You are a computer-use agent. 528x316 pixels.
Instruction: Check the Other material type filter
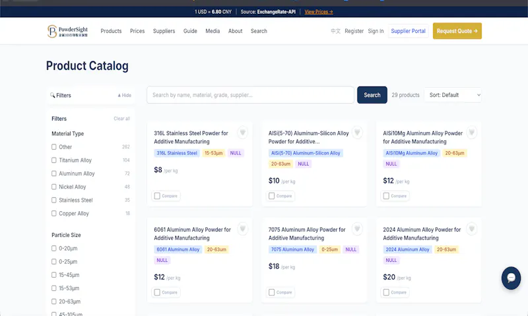tap(54, 146)
